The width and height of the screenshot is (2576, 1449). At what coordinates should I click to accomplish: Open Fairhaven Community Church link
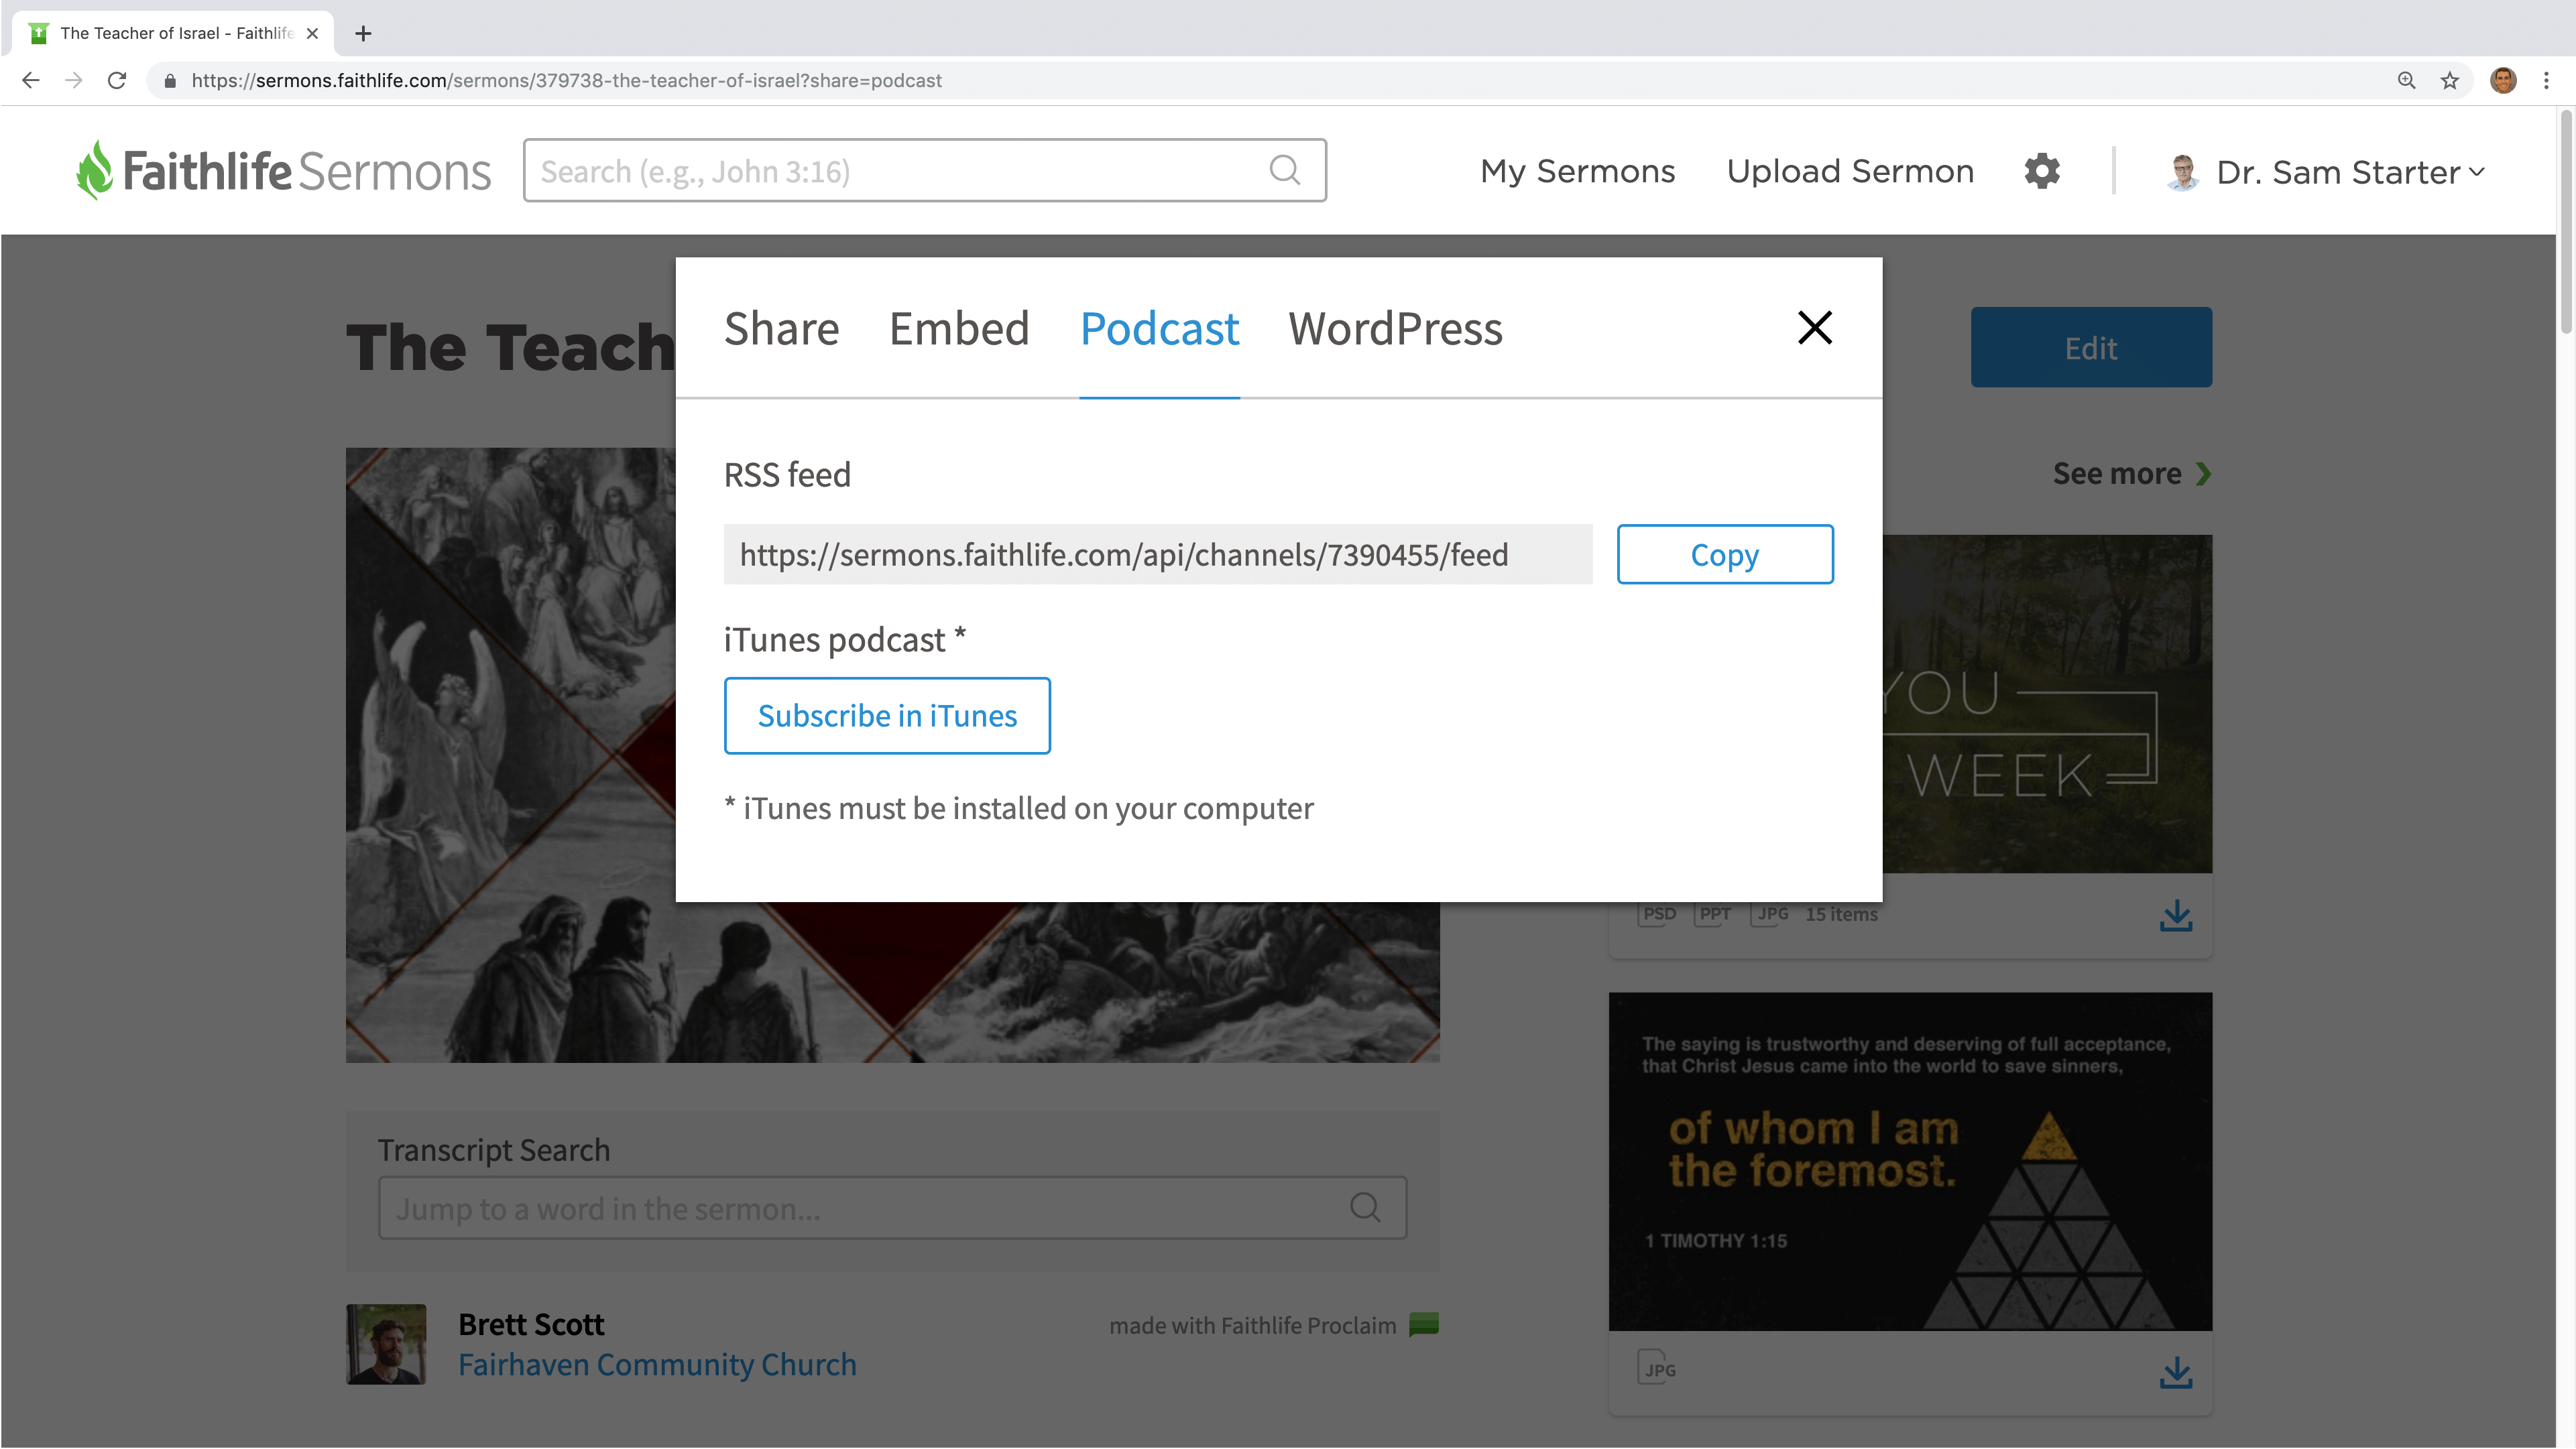(657, 1365)
